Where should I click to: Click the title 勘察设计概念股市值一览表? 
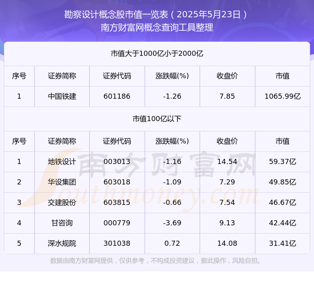pyautogui.click(x=116, y=15)
